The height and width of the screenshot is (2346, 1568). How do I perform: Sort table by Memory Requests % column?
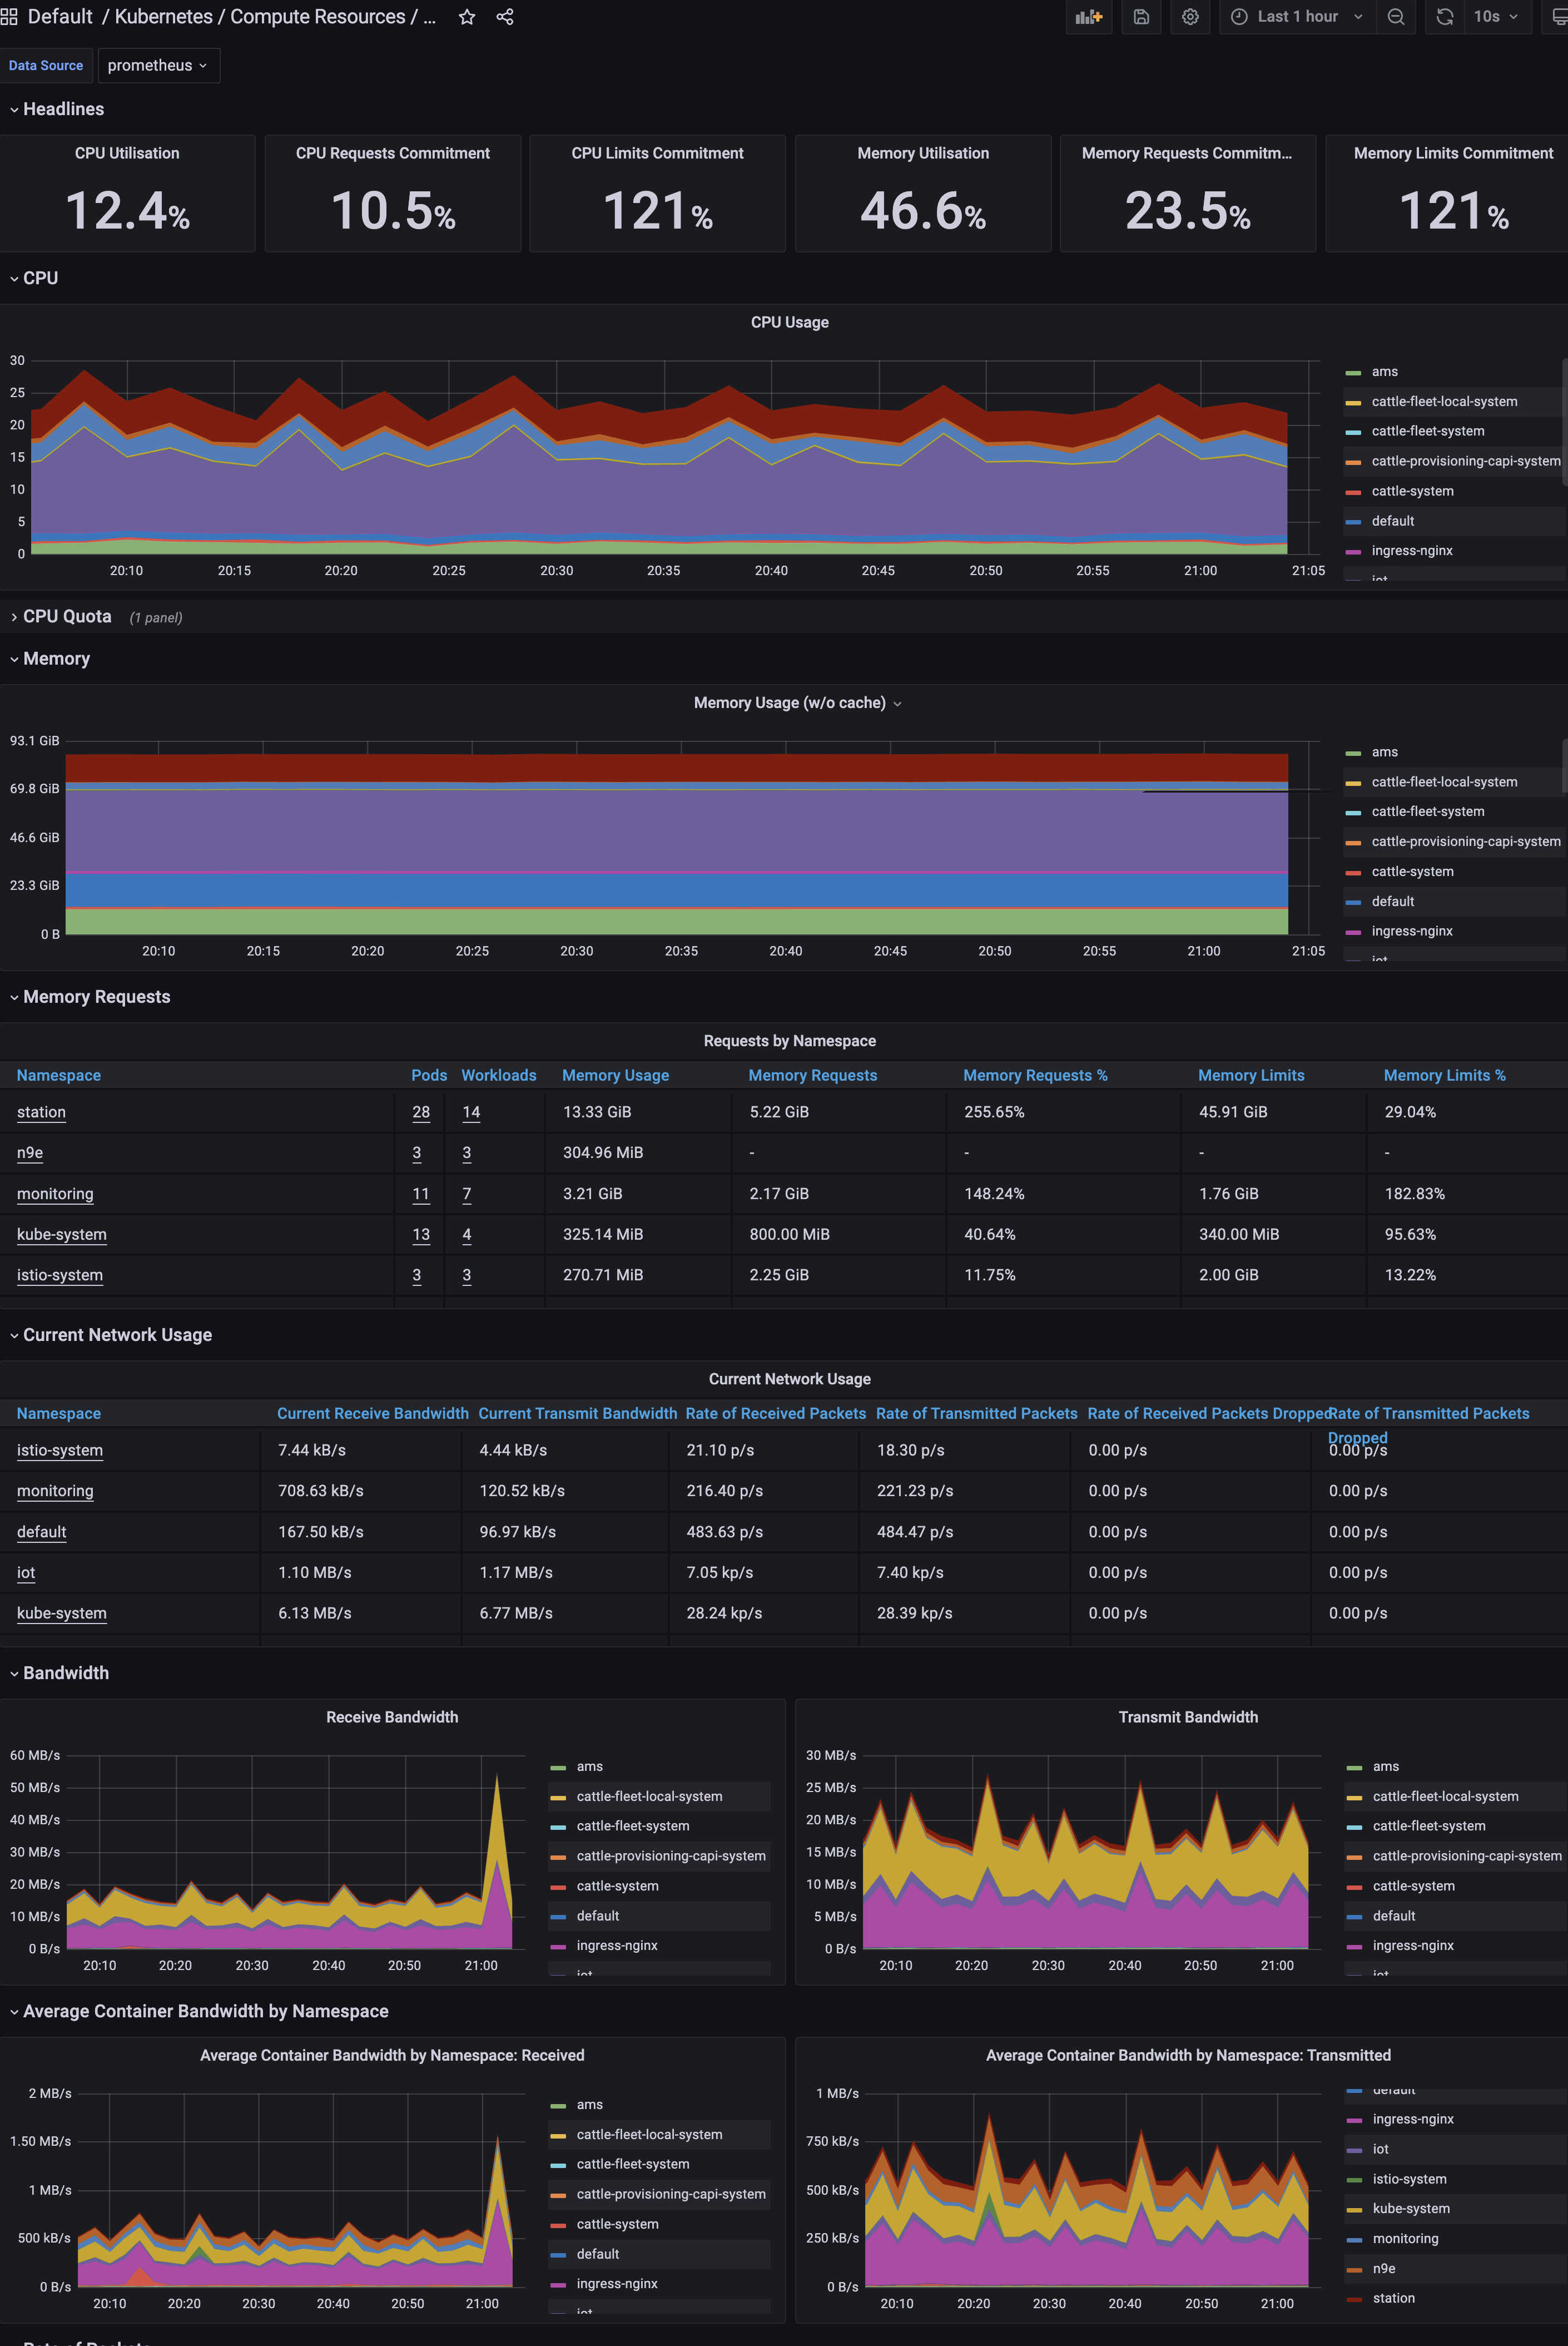tap(1034, 1075)
